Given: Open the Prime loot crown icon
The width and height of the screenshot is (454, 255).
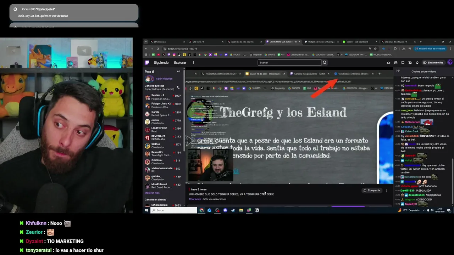Looking at the screenshot, I should 388,63.
